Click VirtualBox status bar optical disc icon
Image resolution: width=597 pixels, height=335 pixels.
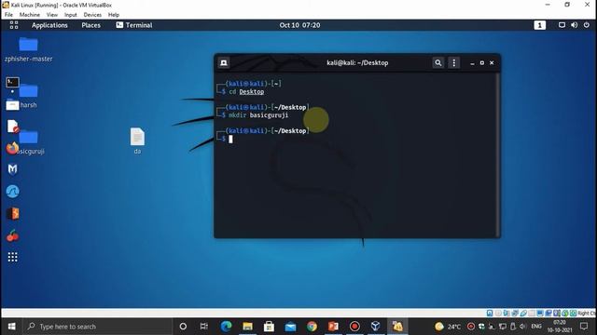click(x=498, y=314)
